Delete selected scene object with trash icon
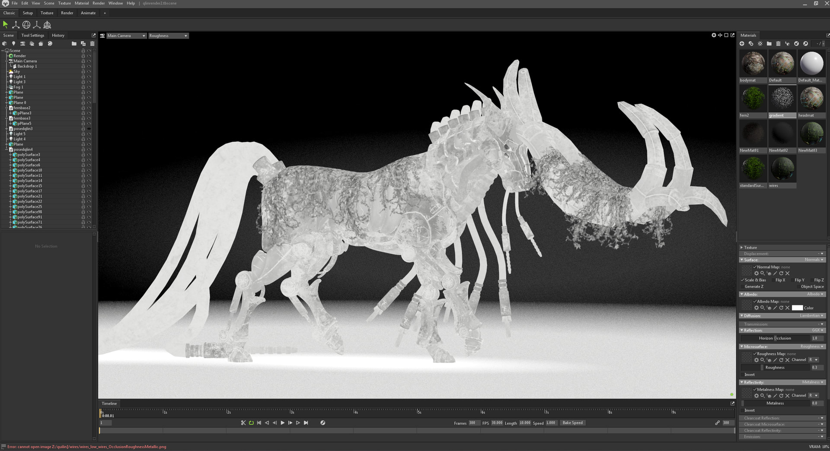 [92, 44]
